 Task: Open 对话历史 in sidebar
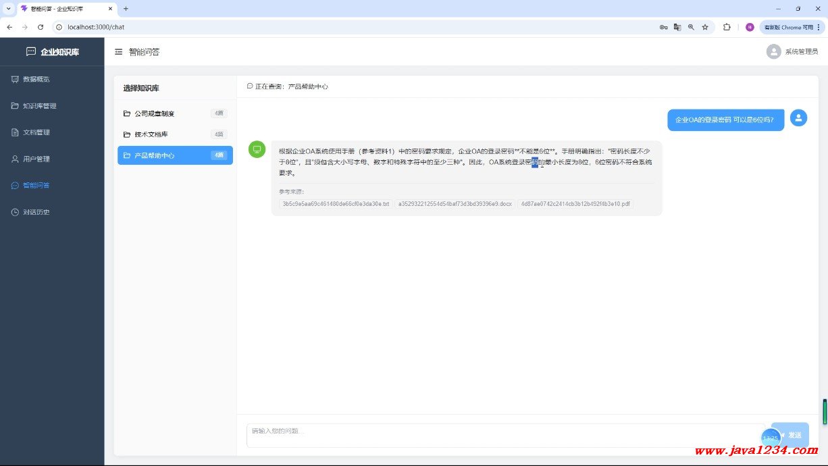(x=36, y=212)
